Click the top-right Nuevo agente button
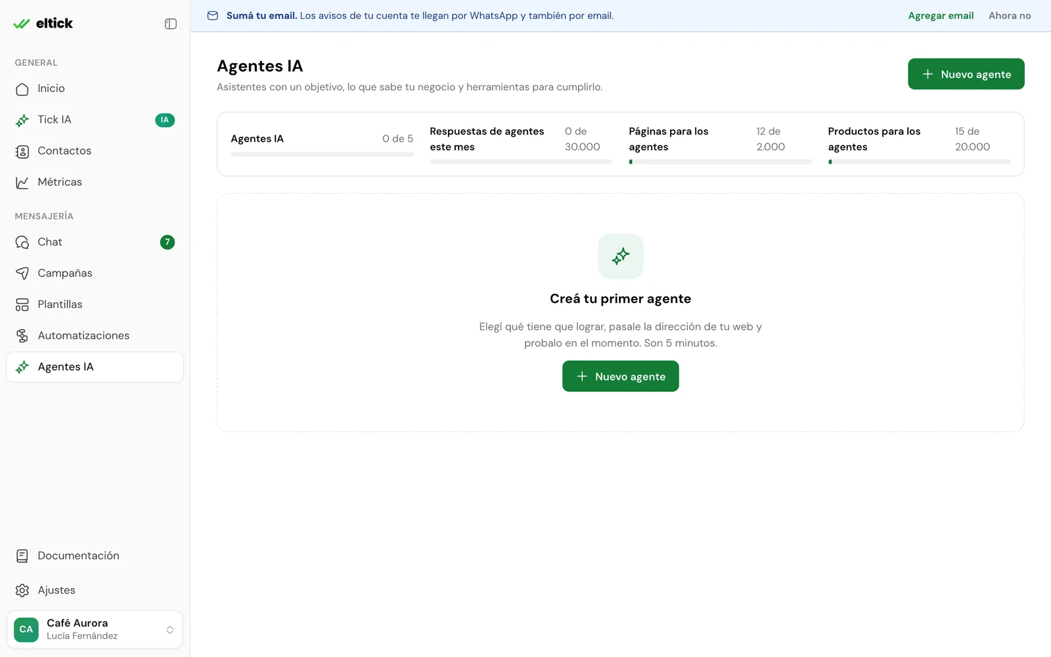This screenshot has height=657, width=1051. click(966, 74)
